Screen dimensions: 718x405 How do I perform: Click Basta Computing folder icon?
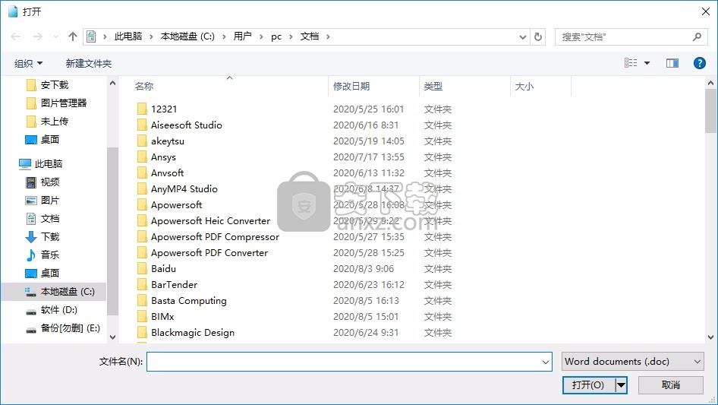pyautogui.click(x=143, y=301)
